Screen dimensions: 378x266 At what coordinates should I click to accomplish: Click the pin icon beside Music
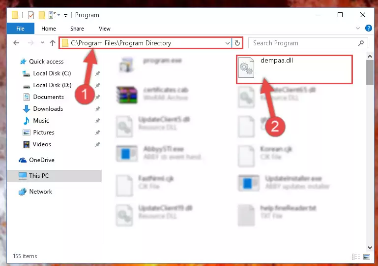(98, 121)
